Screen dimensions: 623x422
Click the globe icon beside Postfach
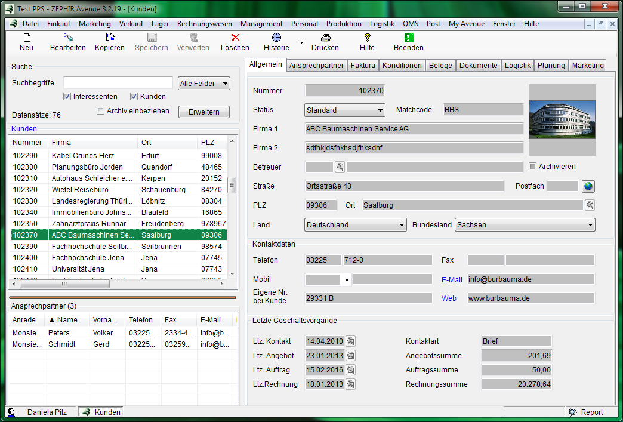point(588,186)
